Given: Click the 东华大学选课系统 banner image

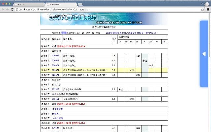Looking at the screenshot, I should pos(104,19).
